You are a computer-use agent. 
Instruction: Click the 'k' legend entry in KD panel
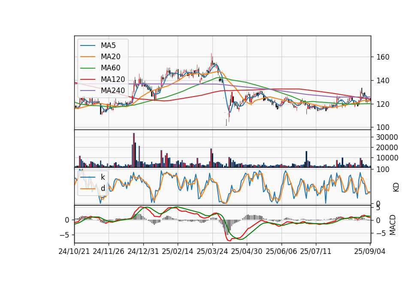coord(103,177)
